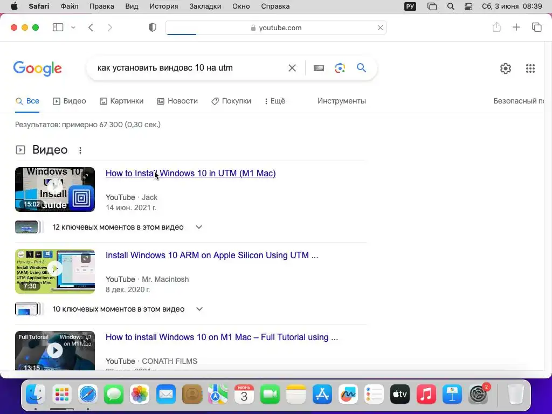Screen dimensions: 552x414
Task: Open the История menu
Action: [164, 6]
